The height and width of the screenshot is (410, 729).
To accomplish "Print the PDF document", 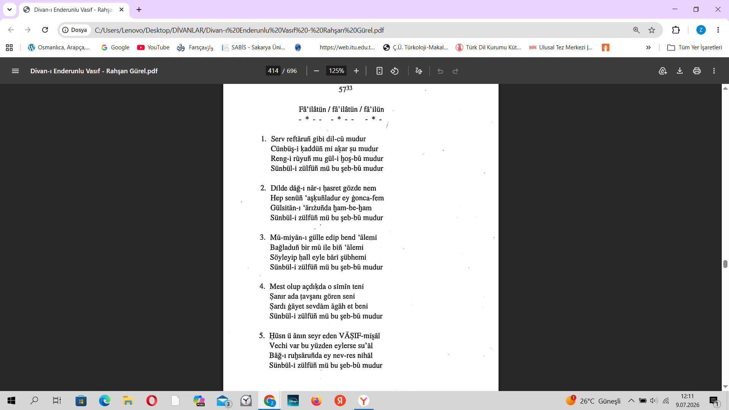I will click(697, 71).
